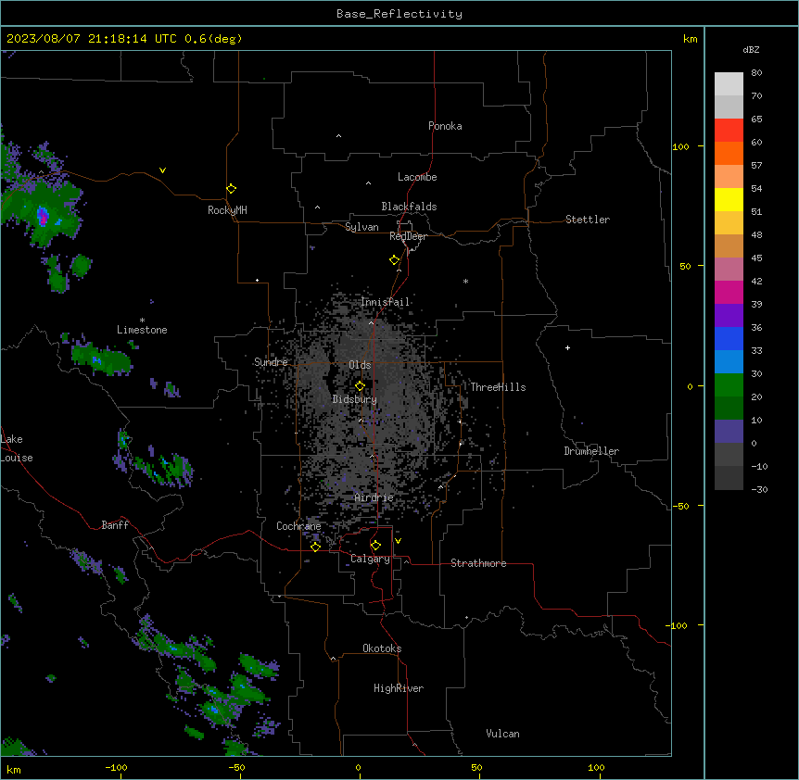The image size is (799, 780).
Task: Click the RockyMH town label
Action: 227,210
